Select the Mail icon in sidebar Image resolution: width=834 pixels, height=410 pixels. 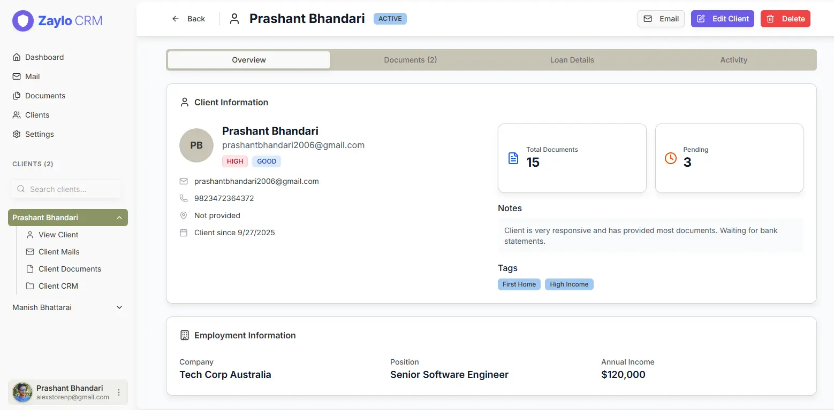17,76
